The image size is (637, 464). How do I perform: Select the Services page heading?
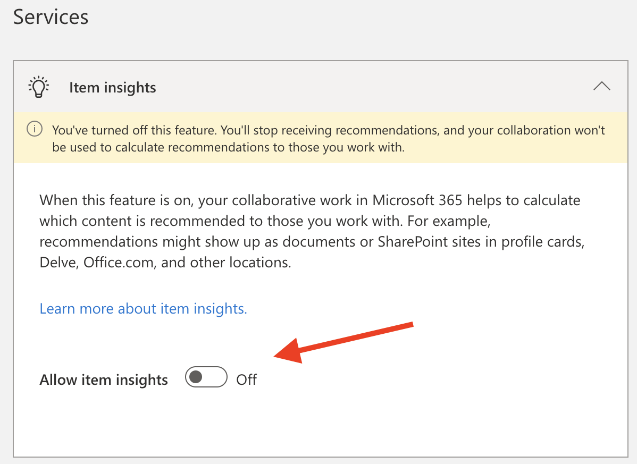[x=51, y=17]
